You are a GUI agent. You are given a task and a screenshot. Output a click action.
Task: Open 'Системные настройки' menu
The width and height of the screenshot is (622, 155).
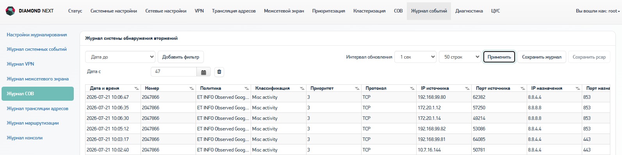[x=114, y=11]
